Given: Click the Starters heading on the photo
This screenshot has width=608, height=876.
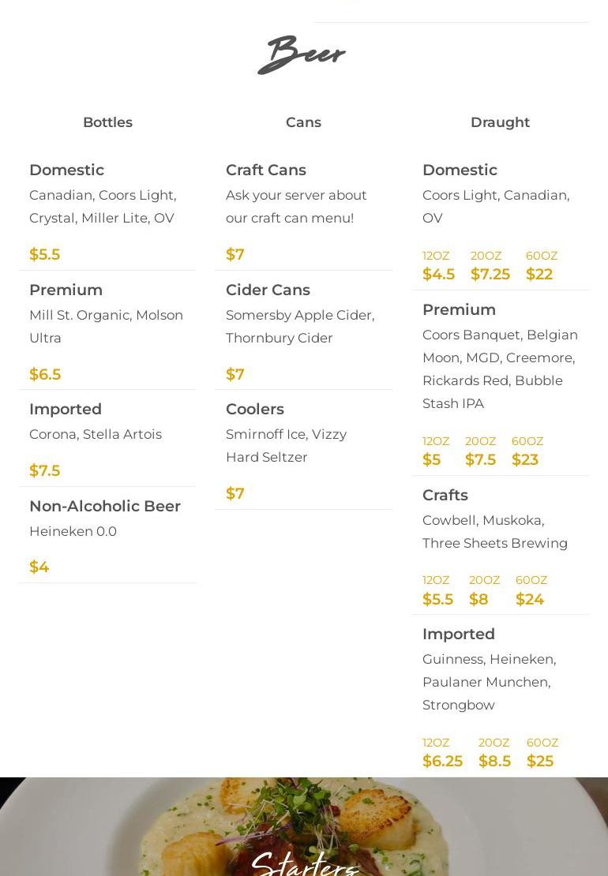Looking at the screenshot, I should (304, 863).
